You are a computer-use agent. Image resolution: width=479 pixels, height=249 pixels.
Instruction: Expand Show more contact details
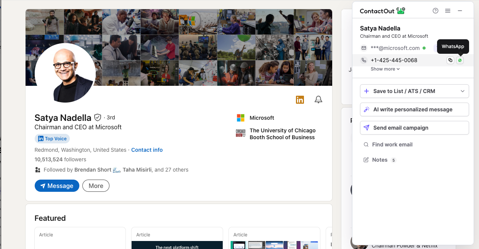point(385,69)
